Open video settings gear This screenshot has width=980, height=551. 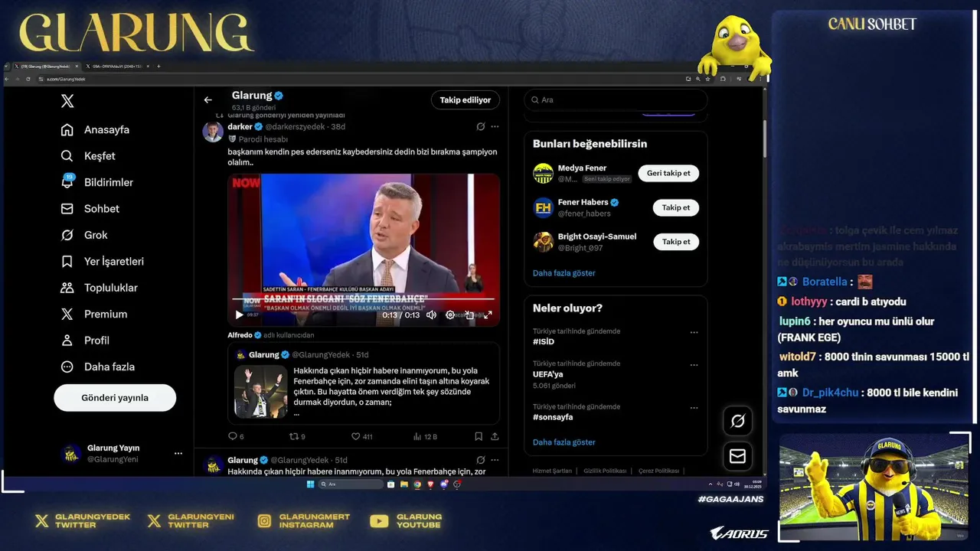click(450, 315)
